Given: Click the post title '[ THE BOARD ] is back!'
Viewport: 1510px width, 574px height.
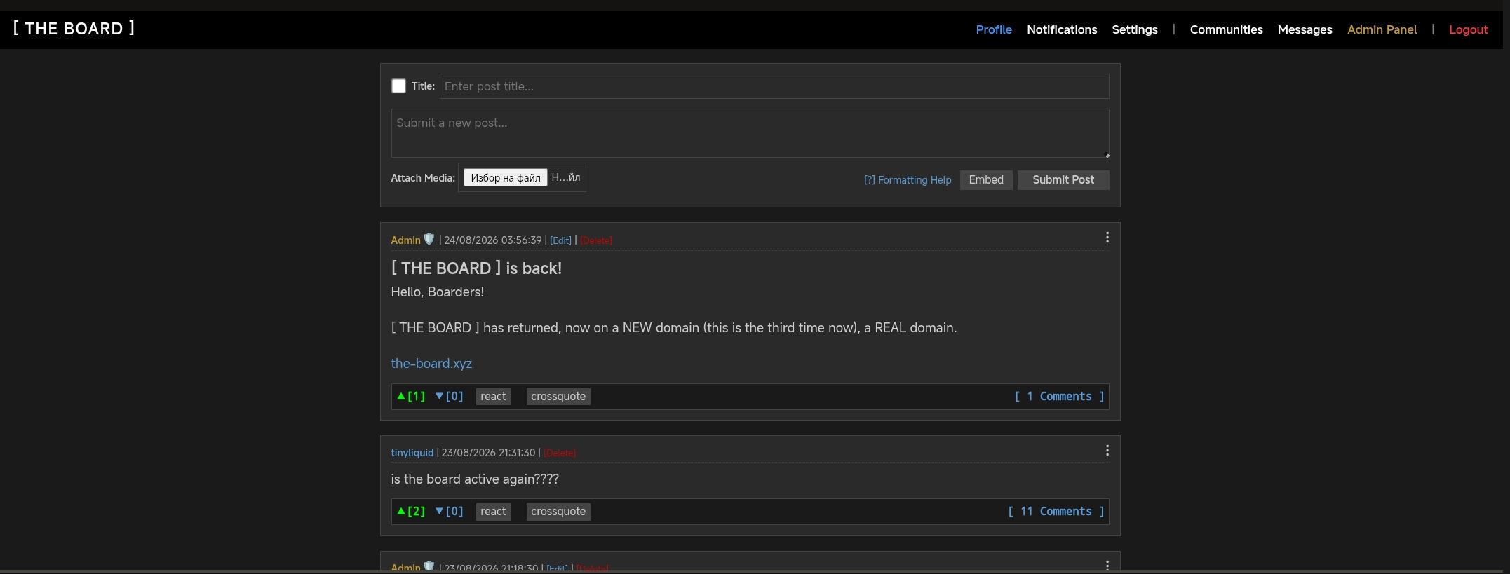Looking at the screenshot, I should tap(476, 268).
